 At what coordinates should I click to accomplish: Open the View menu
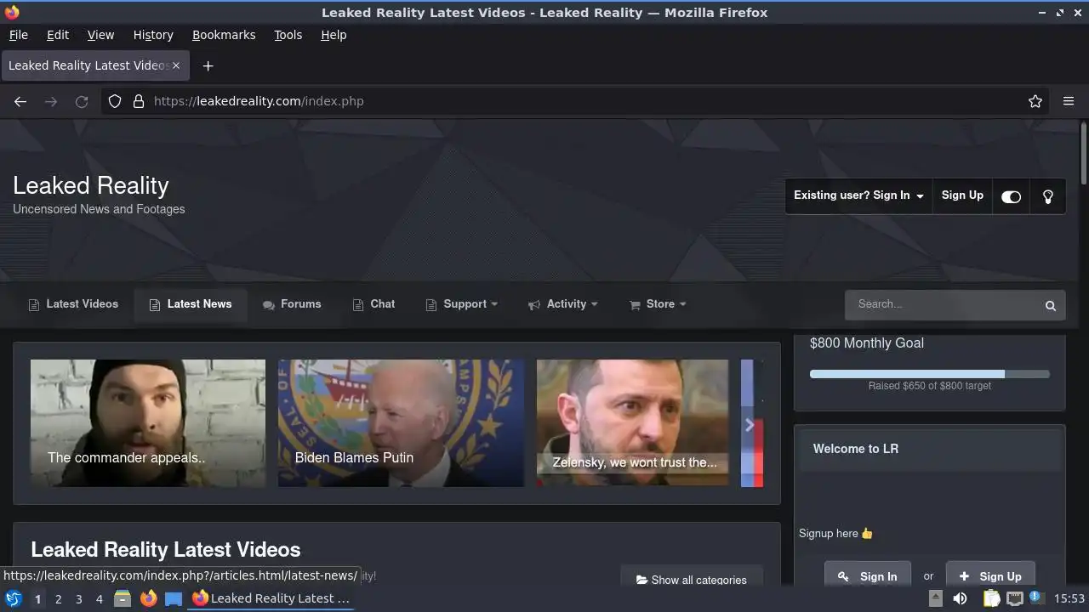[100, 35]
